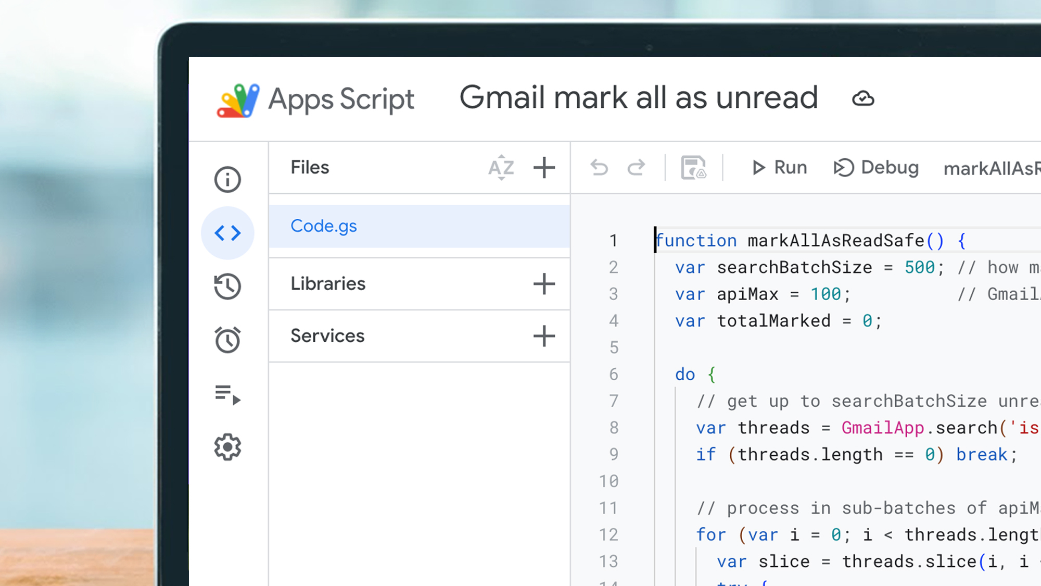This screenshot has width=1041, height=586.
Task: Select the Code.gs file
Action: 324,226
